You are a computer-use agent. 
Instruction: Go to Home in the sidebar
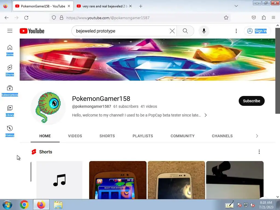tap(10, 50)
